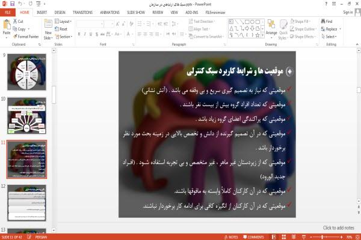Open the VIEW tab
Viewport: 361px width, 240px height.
point(174,13)
